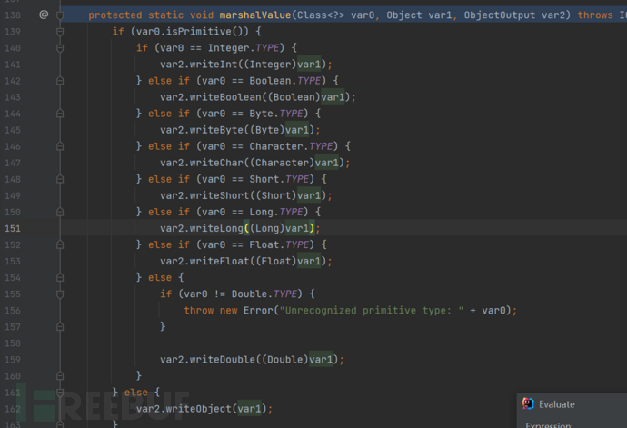Screen dimensions: 627x428
Task: Toggle the fold end marker on line 157
Action: [60, 327]
